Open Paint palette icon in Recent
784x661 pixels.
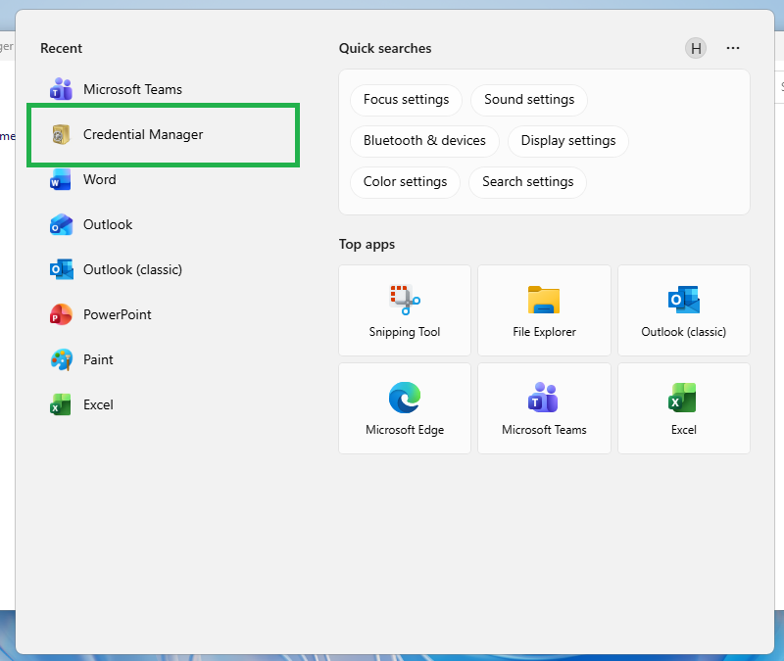[x=61, y=359]
